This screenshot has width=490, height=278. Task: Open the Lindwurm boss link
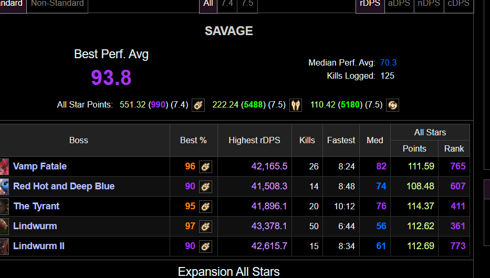(x=35, y=226)
